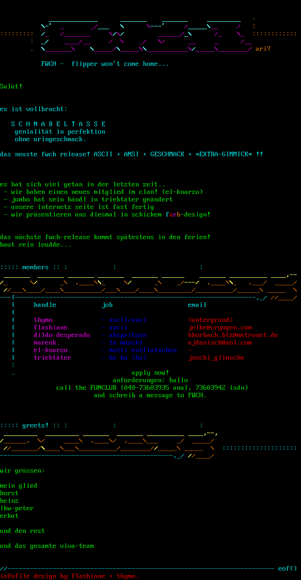Select "lkw-peter" in the greetings list
301x580 pixels.
click(x=17, y=508)
